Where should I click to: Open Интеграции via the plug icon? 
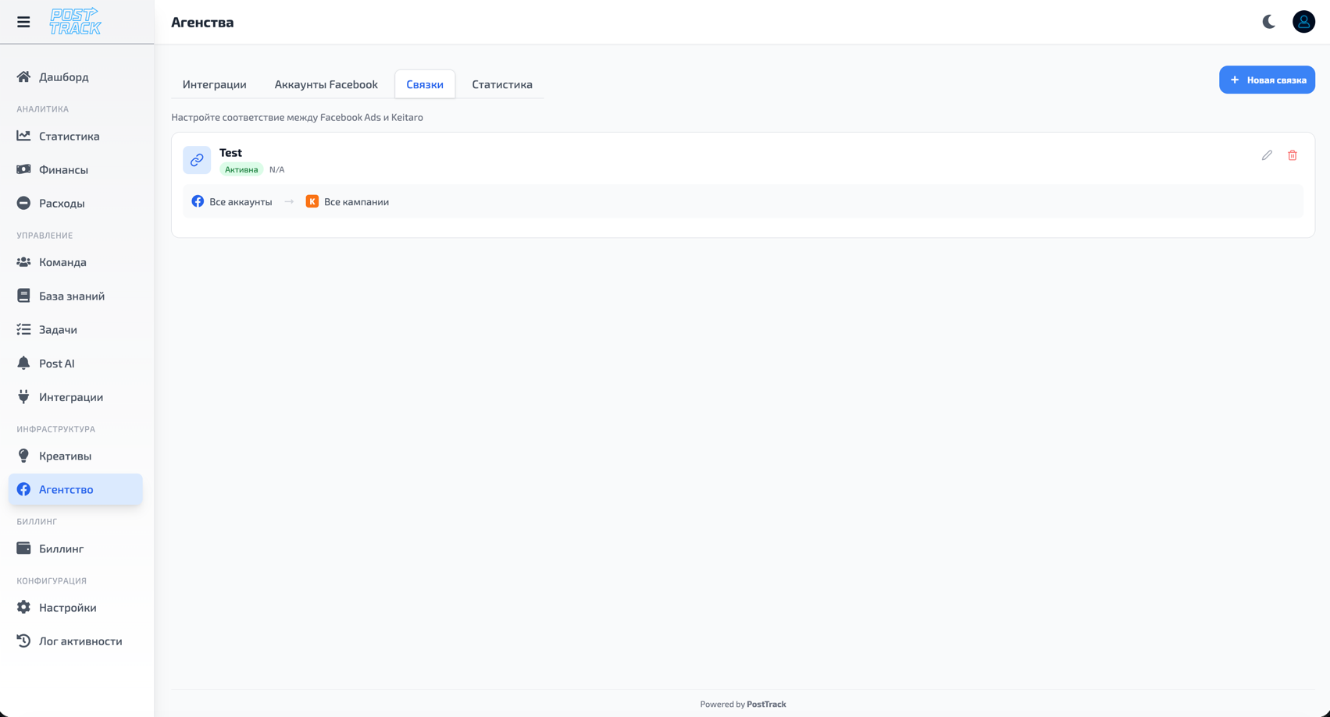23,396
